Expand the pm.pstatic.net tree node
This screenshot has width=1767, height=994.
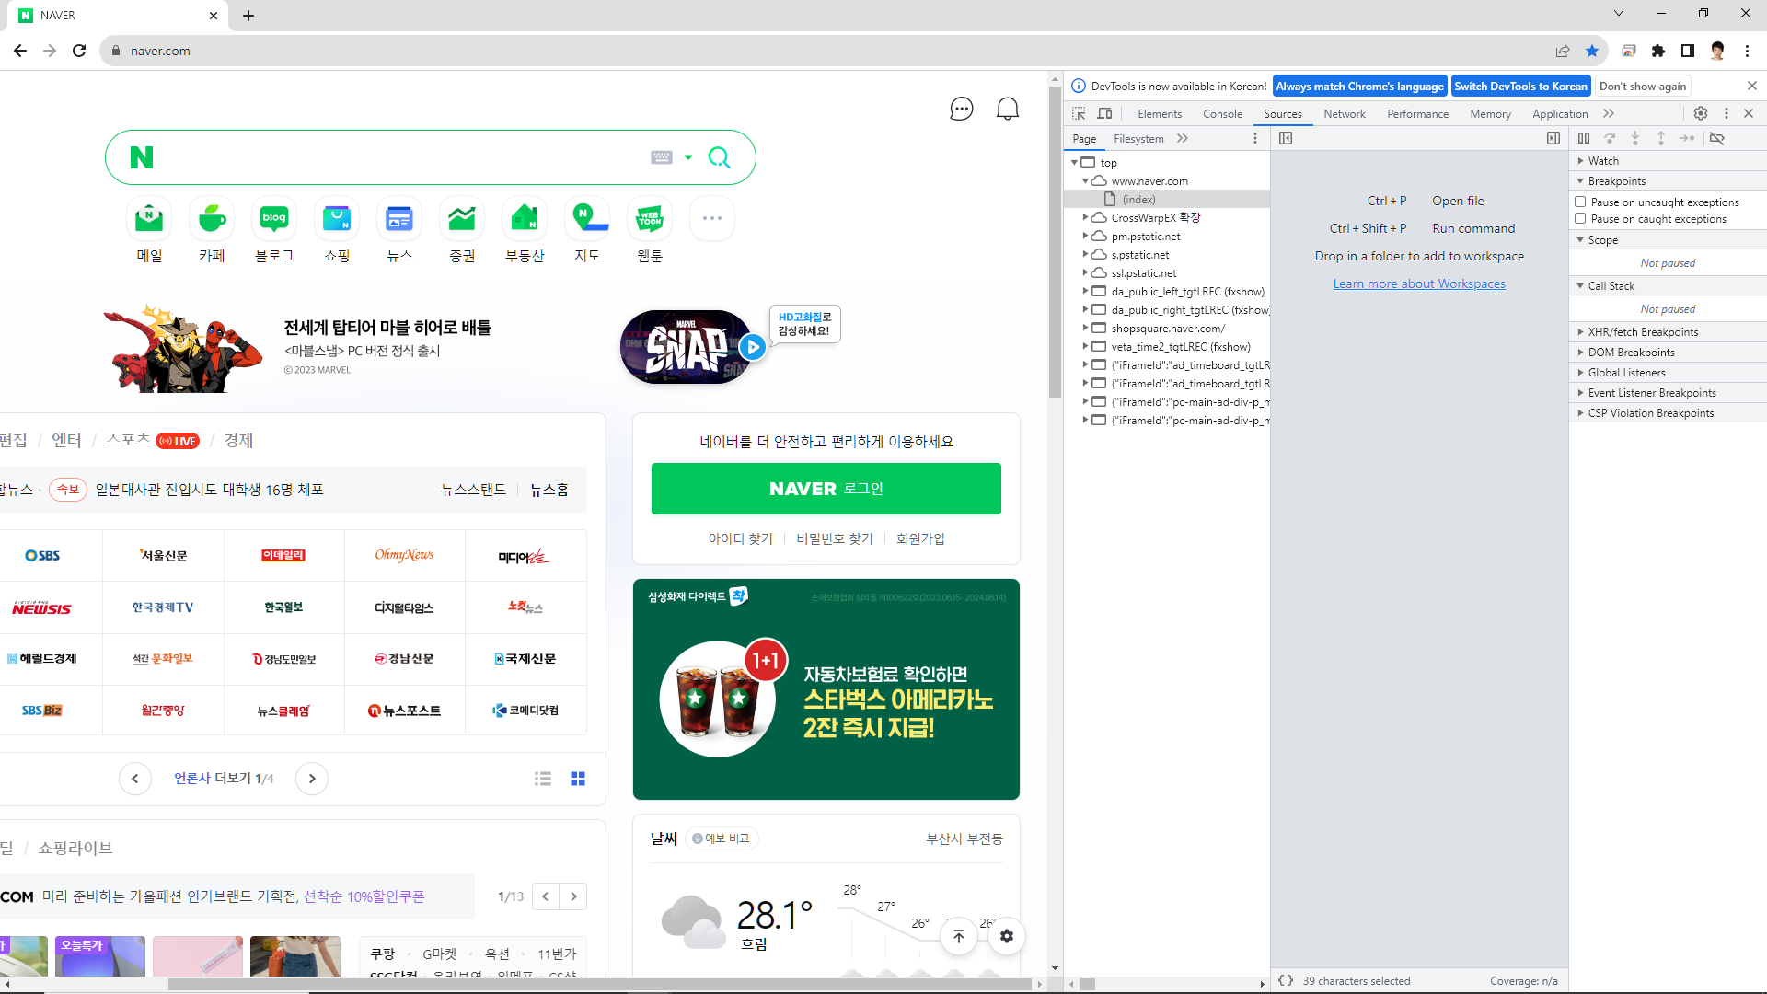coord(1085,237)
